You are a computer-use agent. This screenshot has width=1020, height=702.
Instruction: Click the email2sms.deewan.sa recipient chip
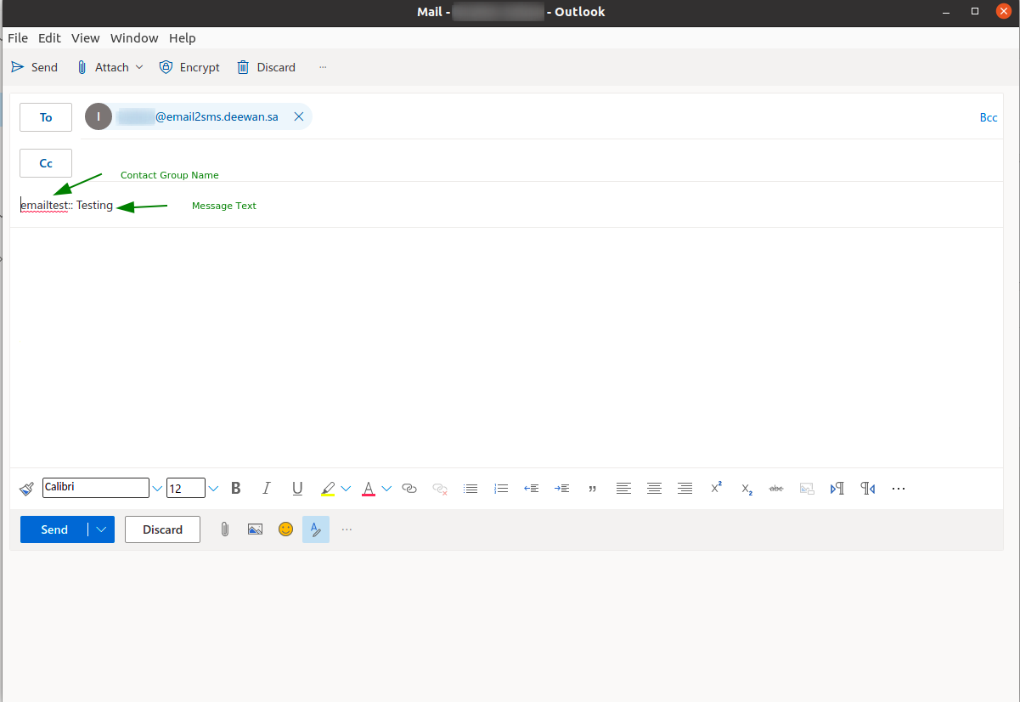(199, 117)
